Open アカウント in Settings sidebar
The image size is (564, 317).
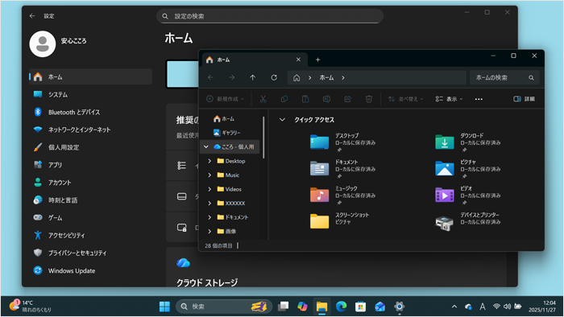(x=90, y=183)
